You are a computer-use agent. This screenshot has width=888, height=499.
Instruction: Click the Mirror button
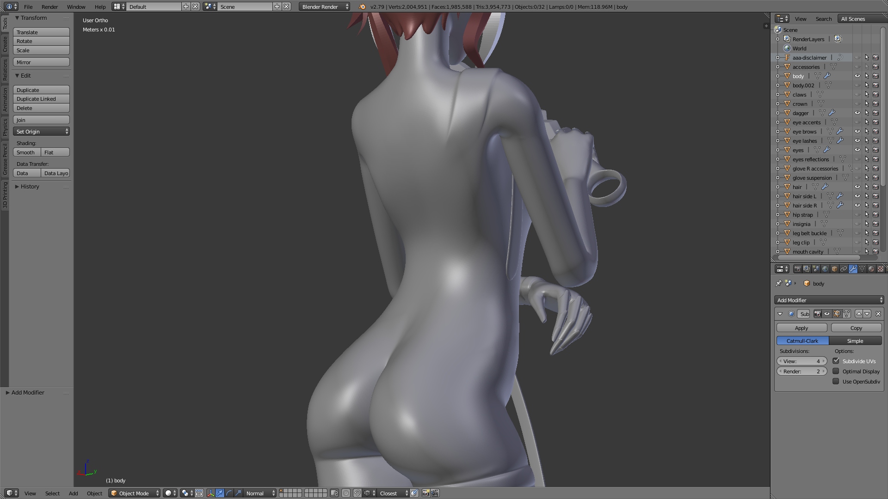click(41, 62)
